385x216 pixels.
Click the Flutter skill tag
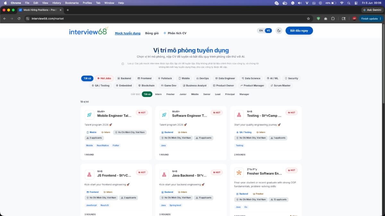click(x=116, y=146)
